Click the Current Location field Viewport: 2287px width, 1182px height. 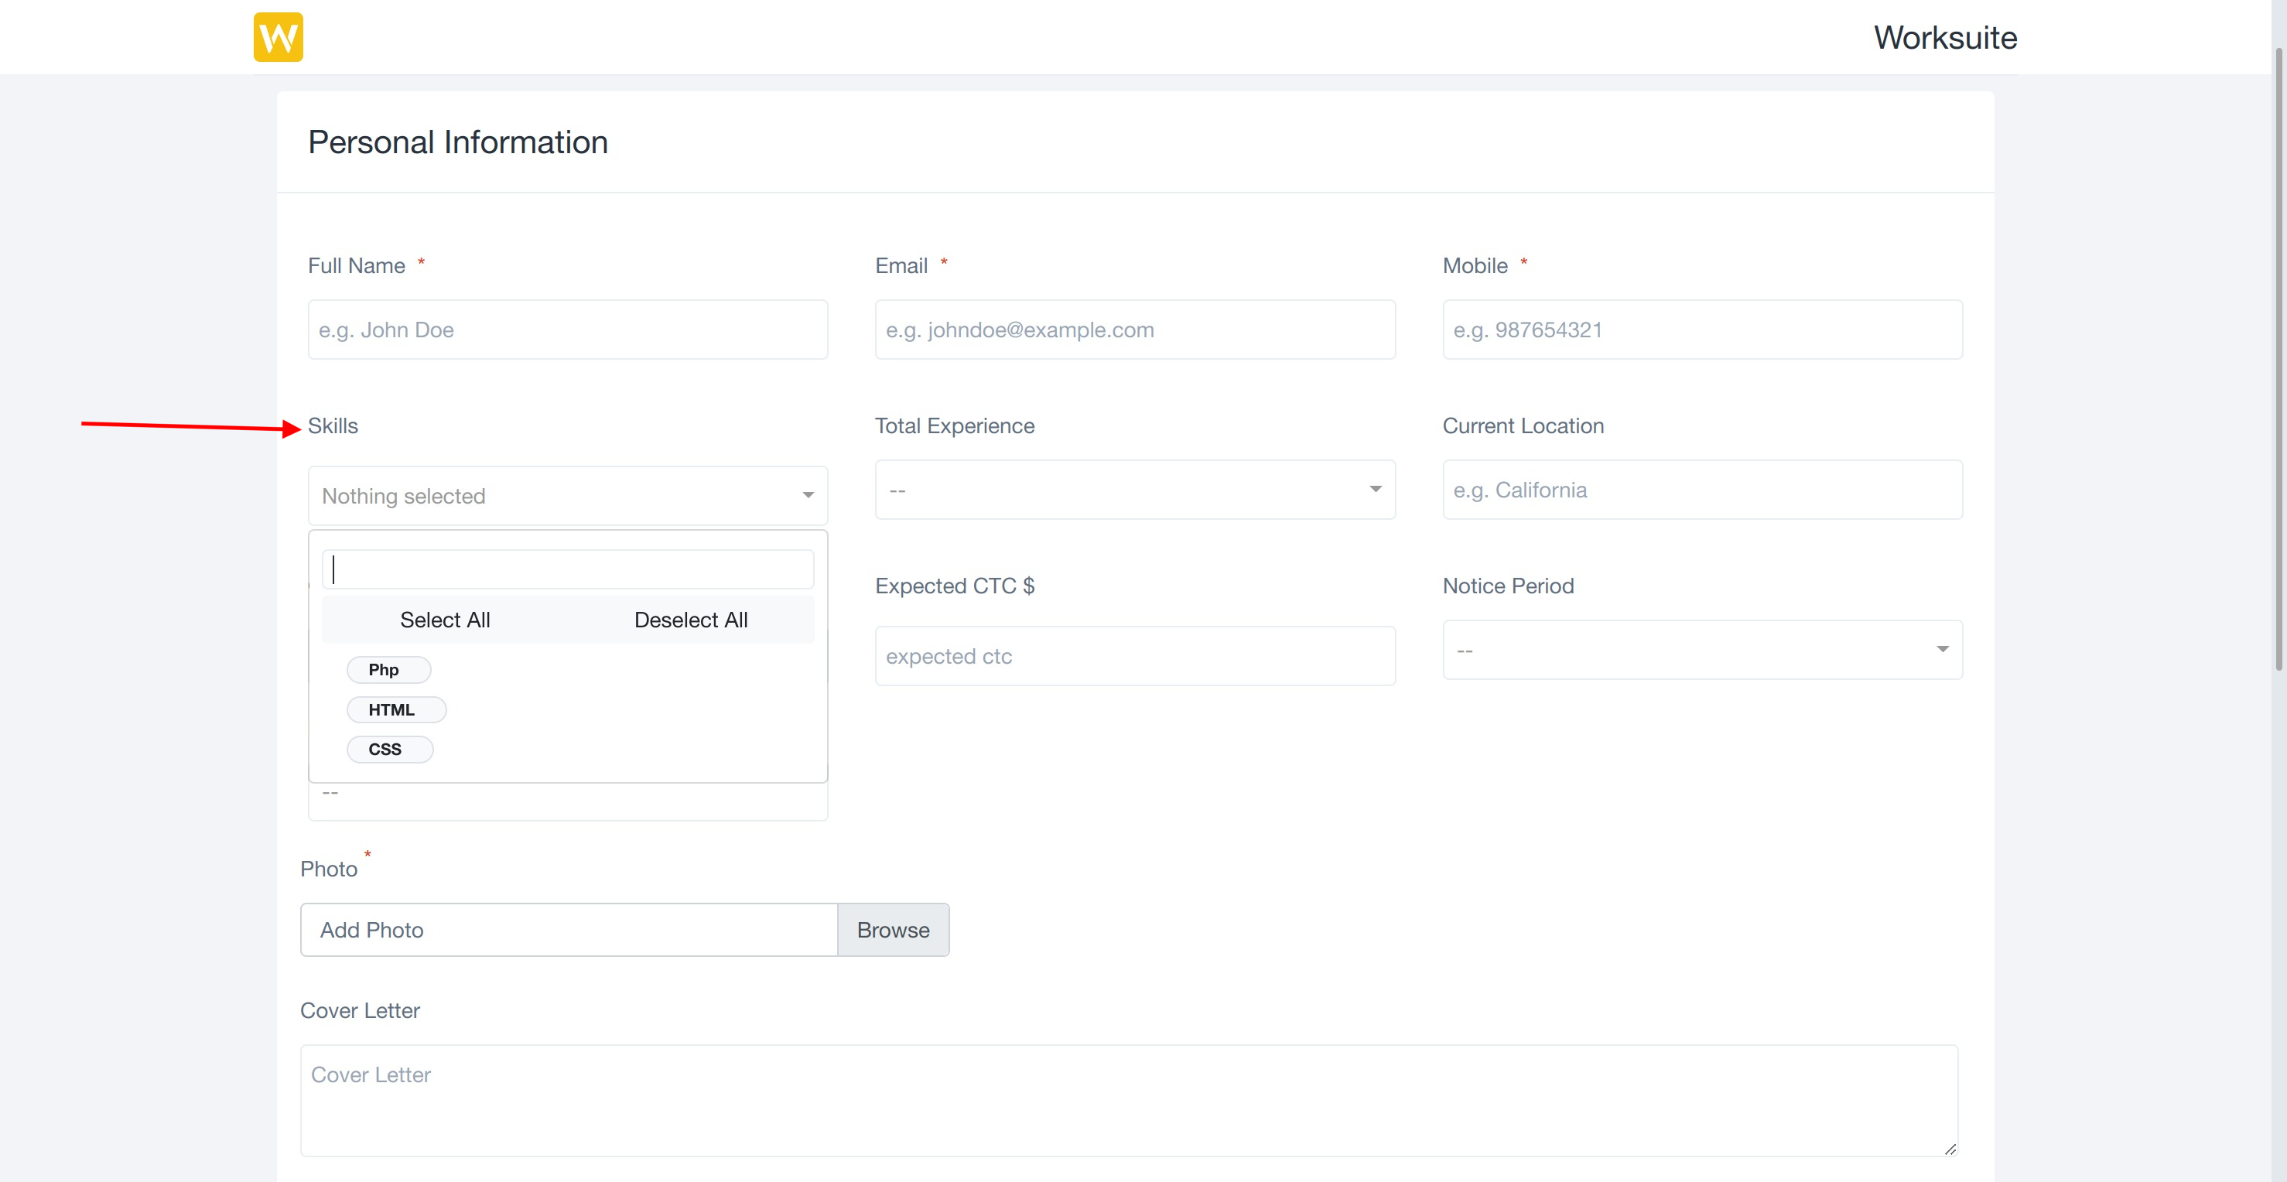click(x=1701, y=490)
